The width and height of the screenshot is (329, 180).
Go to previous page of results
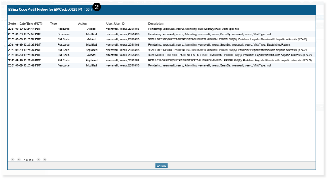pos(19,159)
